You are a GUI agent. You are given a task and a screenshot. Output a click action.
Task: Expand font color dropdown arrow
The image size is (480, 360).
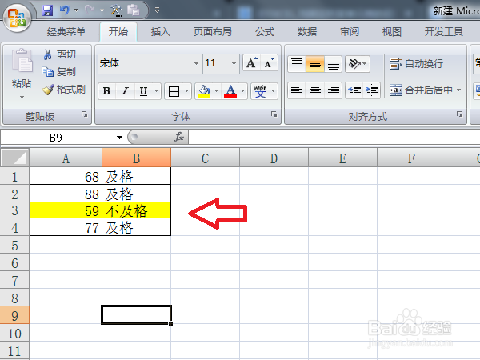coord(242,91)
